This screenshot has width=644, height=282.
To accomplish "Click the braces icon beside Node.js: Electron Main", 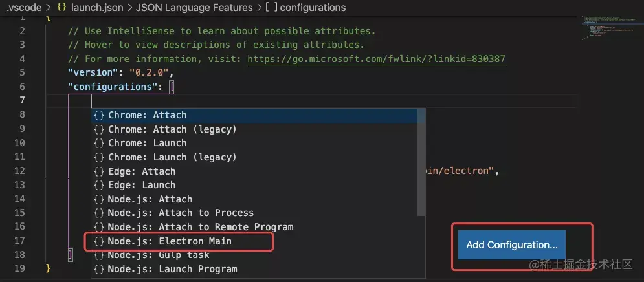I will click(99, 241).
